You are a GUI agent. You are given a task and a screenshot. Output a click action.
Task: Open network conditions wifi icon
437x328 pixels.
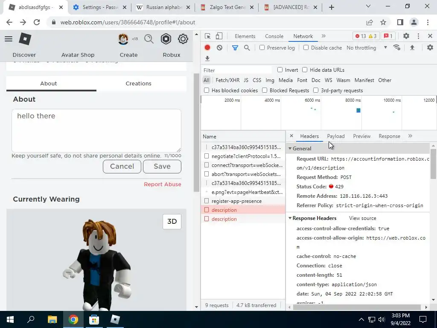point(396,47)
